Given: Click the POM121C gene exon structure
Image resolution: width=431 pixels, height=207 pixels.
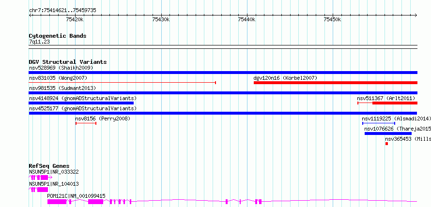Looking at the screenshot, I should coord(232,202).
